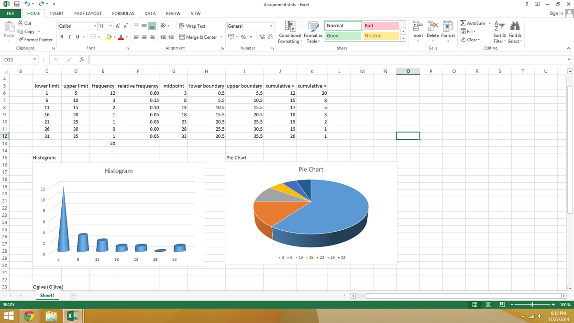Image resolution: width=574 pixels, height=323 pixels.
Task: Apply the Good cell style swatch
Action: (343, 36)
